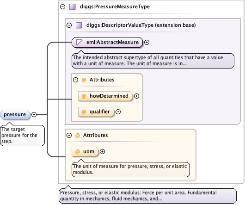Collapse the Attributes group containing uom
Image resolution: width=245 pixels, height=205 pixels.
[x=69, y=135]
